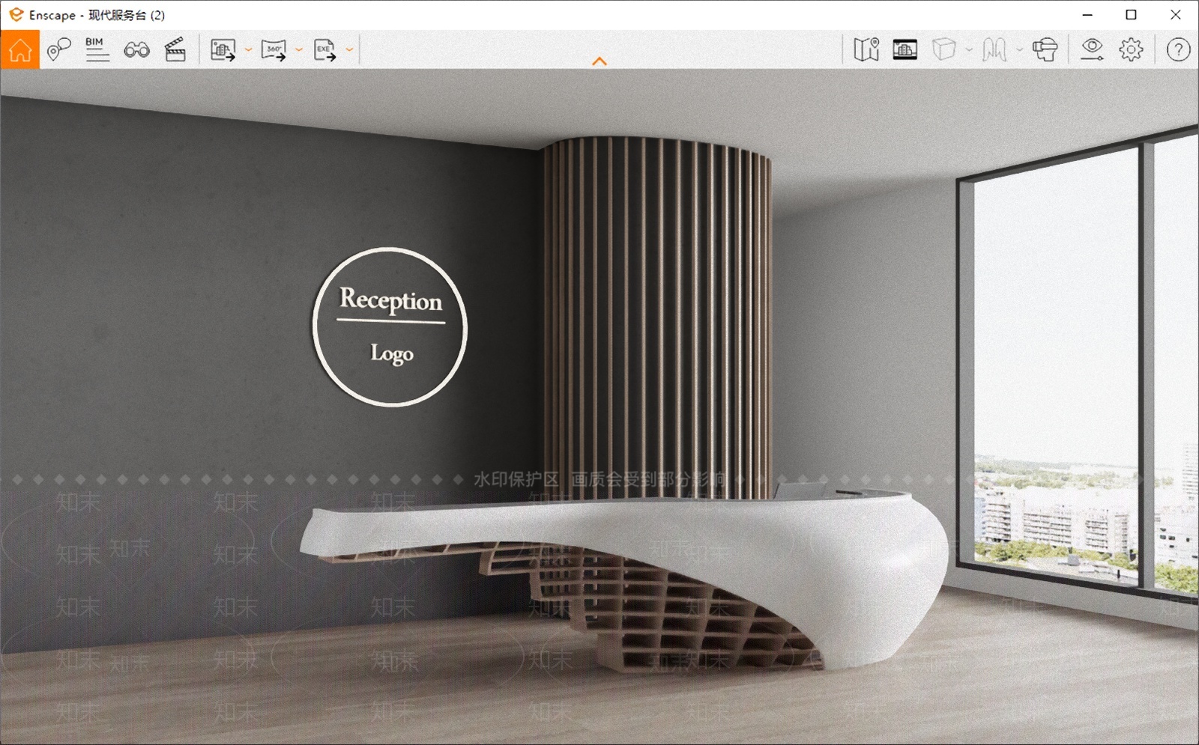The width and height of the screenshot is (1199, 745).
Task: Open the Help question mark icon
Action: 1178,50
